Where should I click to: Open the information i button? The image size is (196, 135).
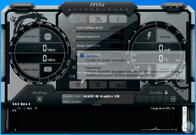point(118,19)
